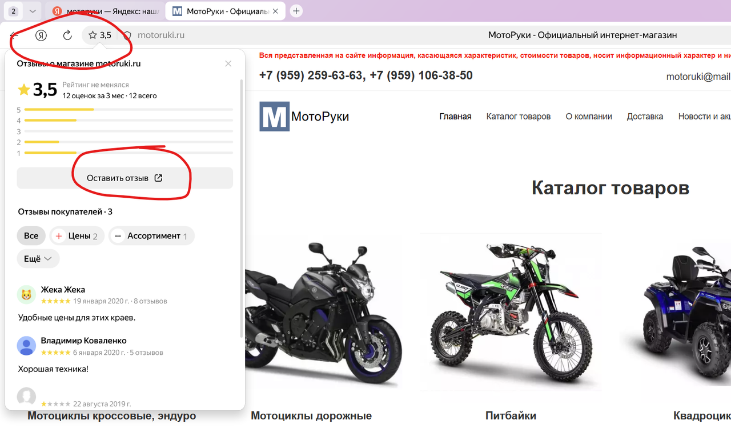The width and height of the screenshot is (731, 432).
Task: Open the tab list chevron next to tab counter
Action: (x=31, y=10)
